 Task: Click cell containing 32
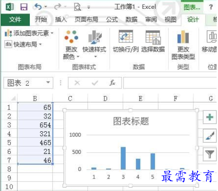(35, 116)
